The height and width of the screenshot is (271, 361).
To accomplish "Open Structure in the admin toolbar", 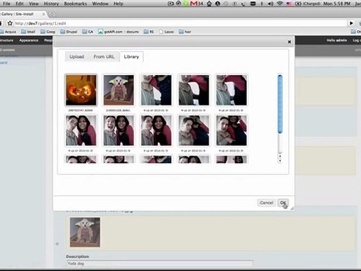I will (7, 40).
